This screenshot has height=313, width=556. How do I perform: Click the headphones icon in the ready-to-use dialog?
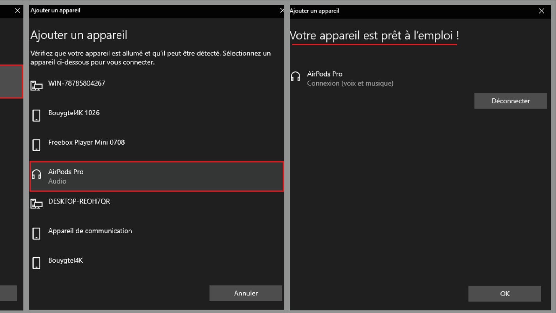pyautogui.click(x=296, y=77)
